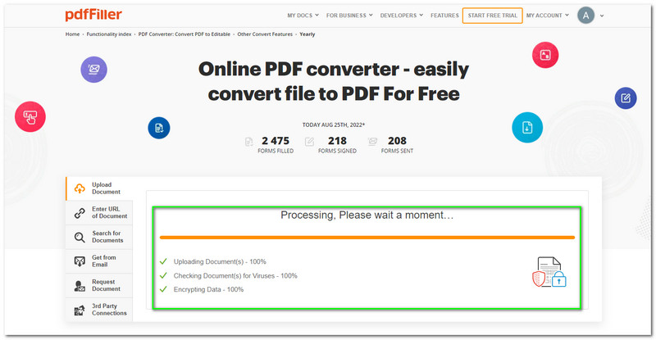
Task: Click the START FREE TRIAL button
Action: click(x=493, y=16)
